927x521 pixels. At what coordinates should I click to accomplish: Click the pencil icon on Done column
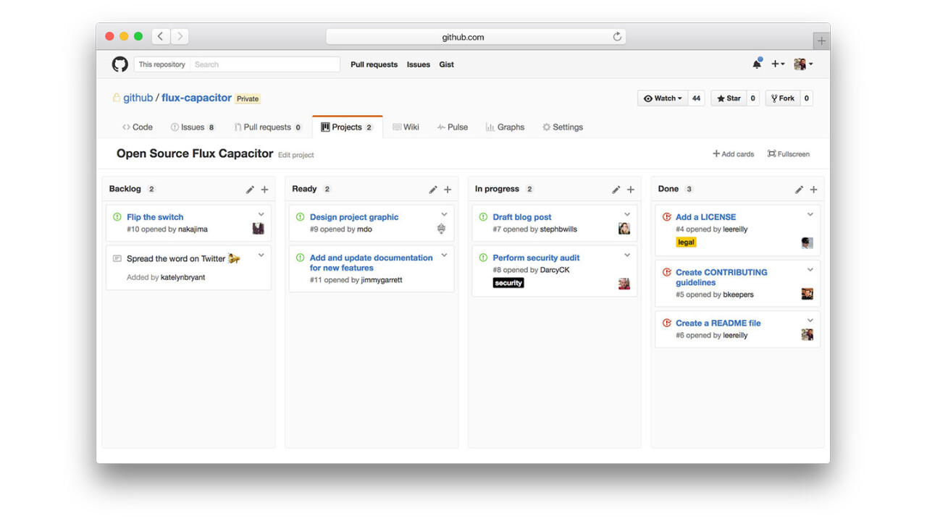(799, 190)
